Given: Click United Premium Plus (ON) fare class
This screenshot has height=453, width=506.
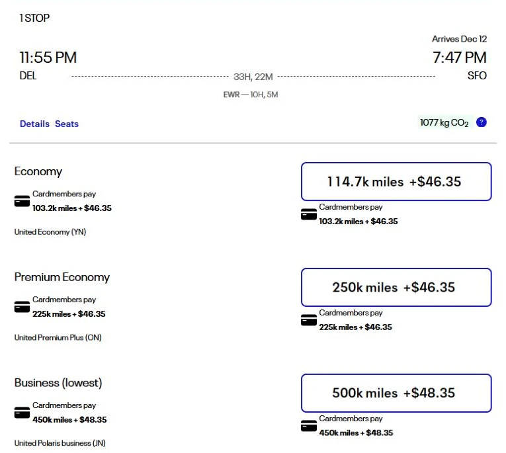Looking at the screenshot, I should (x=58, y=337).
